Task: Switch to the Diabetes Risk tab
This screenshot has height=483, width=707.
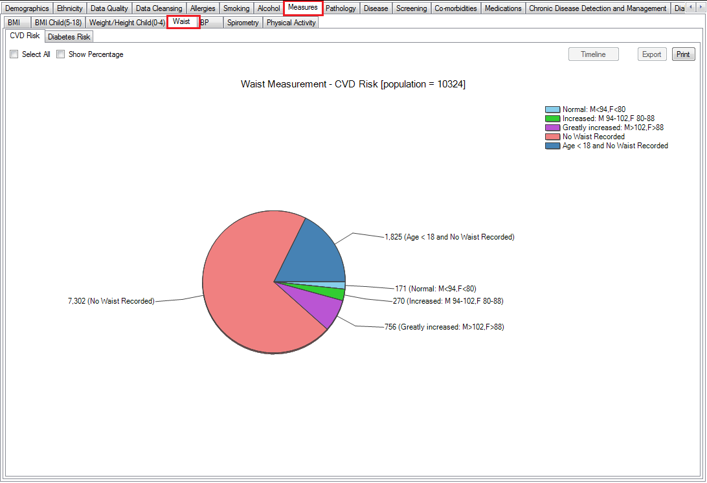Action: [x=69, y=36]
